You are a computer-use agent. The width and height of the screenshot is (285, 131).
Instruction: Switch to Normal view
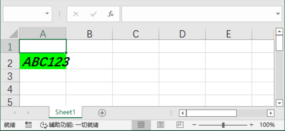tap(141, 125)
